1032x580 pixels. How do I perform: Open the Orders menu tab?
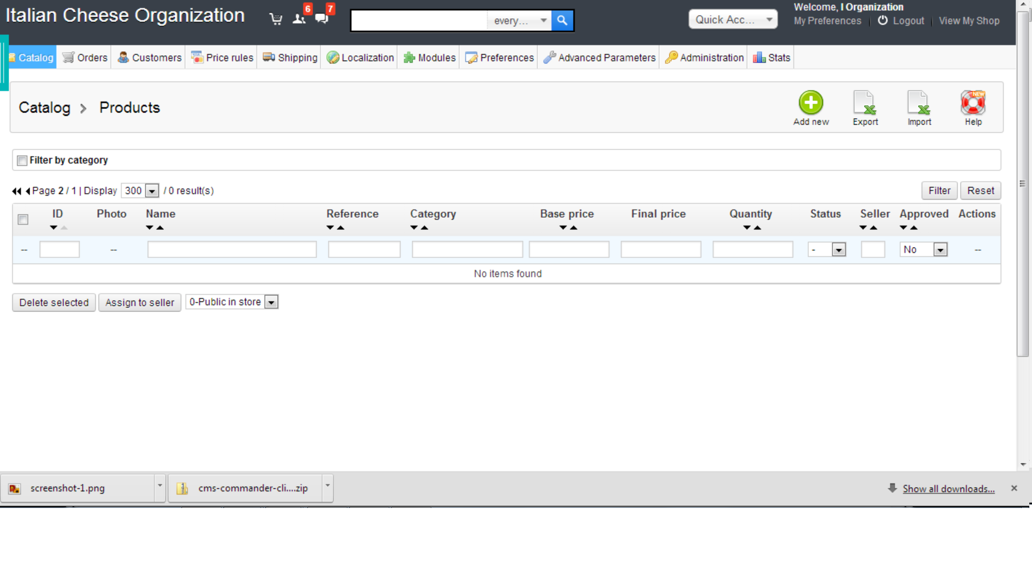click(x=85, y=57)
